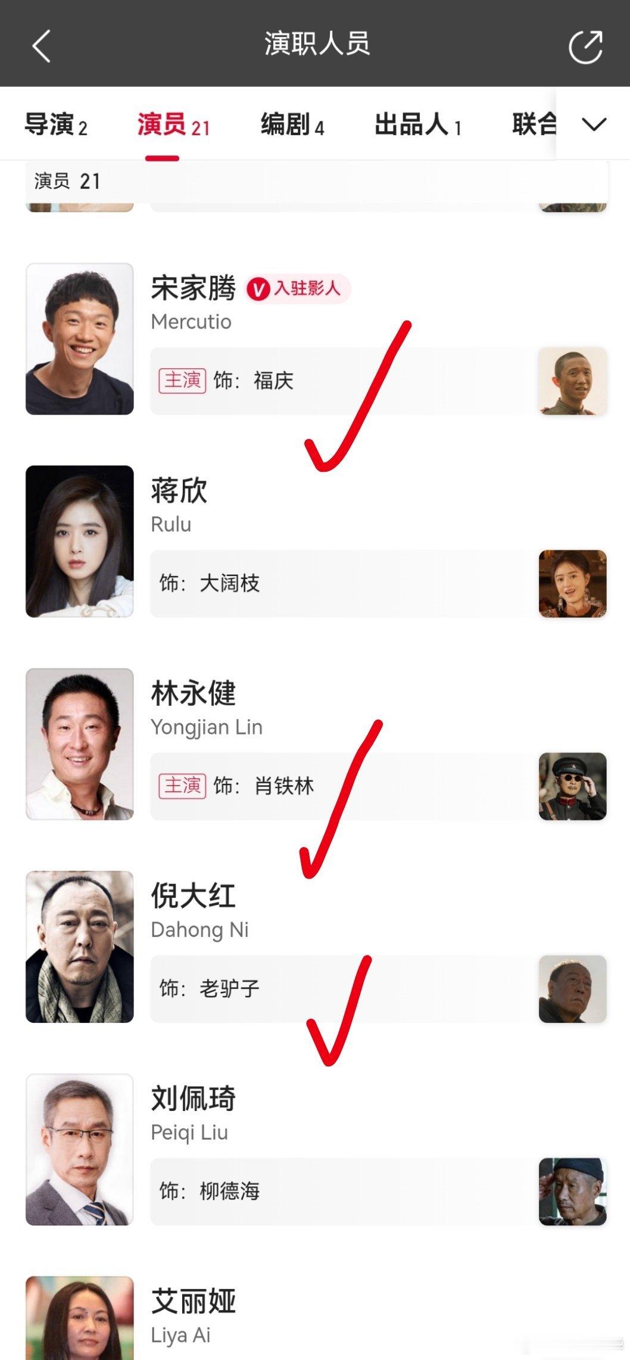Tap the name 艾丽娅

coord(194,1302)
